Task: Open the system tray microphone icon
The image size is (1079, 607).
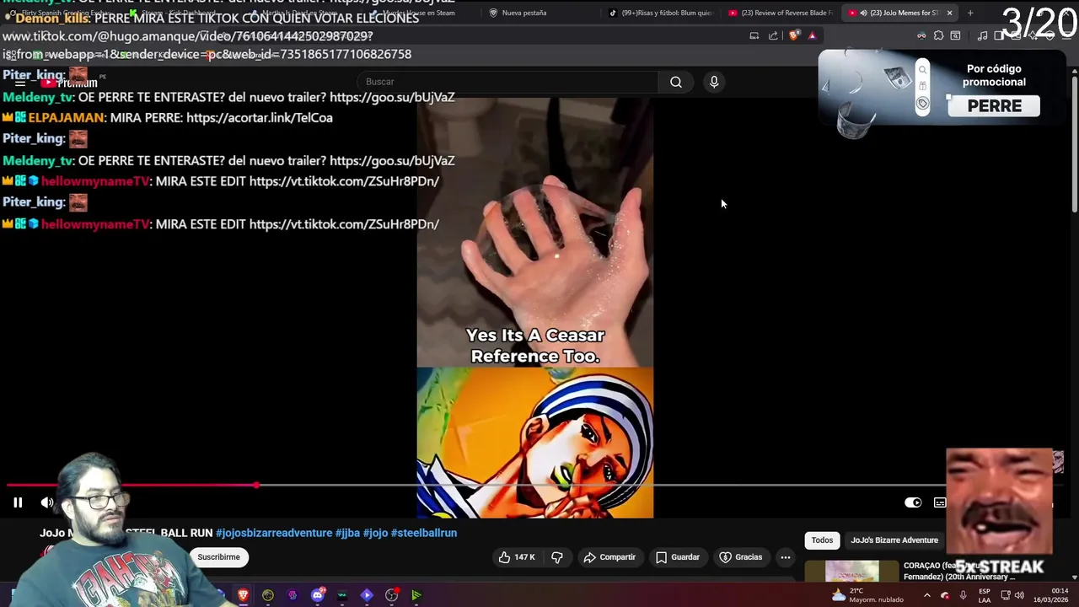Action: point(964,595)
